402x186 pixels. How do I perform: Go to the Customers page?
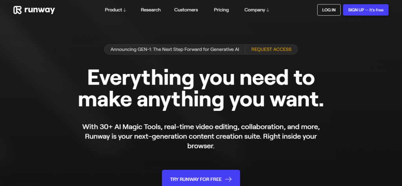point(186,10)
